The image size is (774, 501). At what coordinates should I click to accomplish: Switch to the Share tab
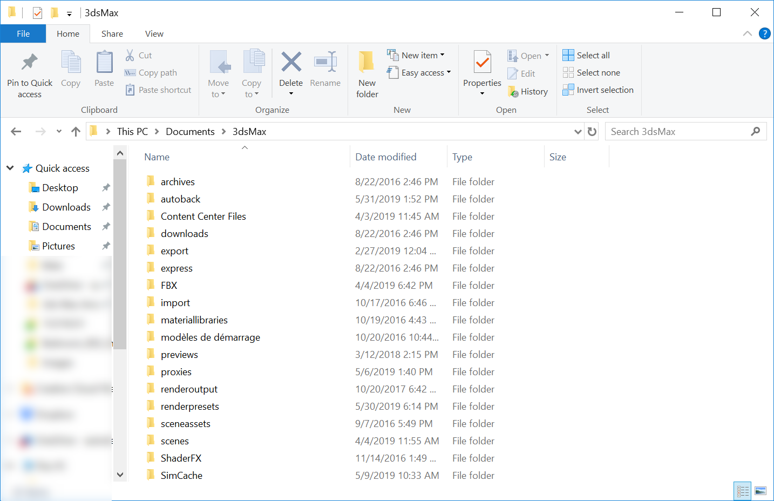click(x=112, y=33)
